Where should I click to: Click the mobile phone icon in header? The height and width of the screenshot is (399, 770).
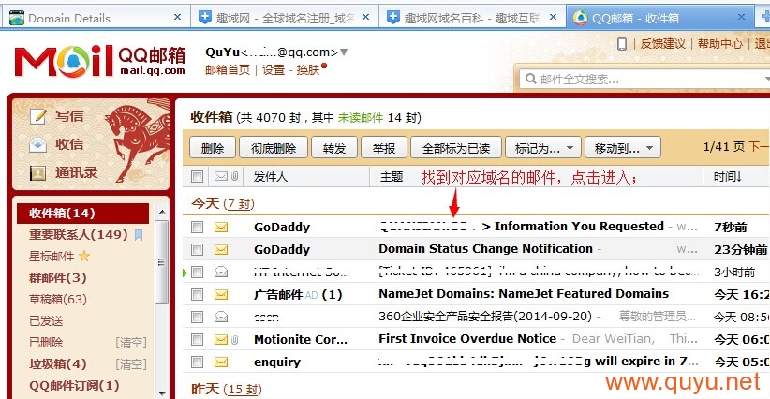pos(622,44)
